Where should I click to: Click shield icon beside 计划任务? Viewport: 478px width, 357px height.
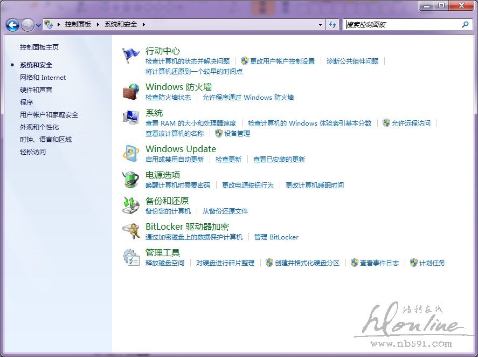[414, 263]
